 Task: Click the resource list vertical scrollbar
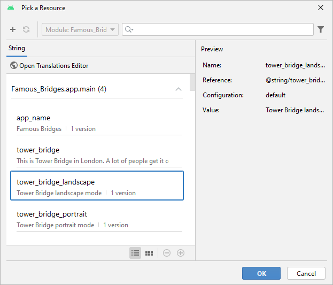tap(192, 83)
